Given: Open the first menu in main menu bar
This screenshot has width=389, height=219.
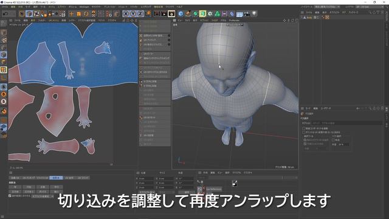Looking at the screenshot, I should [5, 7].
